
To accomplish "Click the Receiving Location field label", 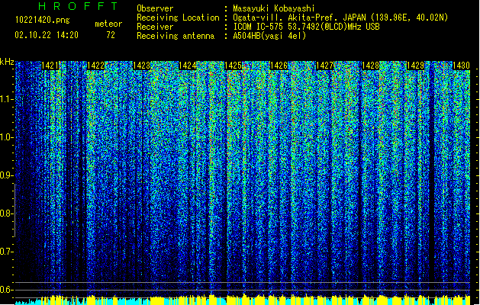I will pyautogui.click(x=178, y=18).
